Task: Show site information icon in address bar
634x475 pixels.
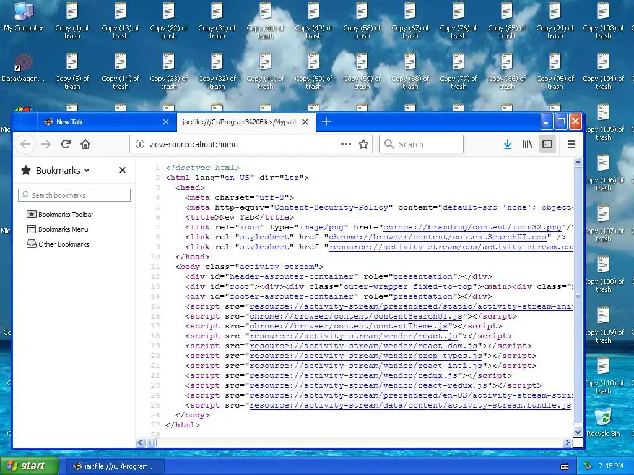Action: (x=140, y=144)
